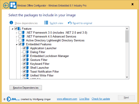This screenshot has height=104, width=139.
Task: Expand .NET Framework 4.5 Advanced Services node
Action: (x=17, y=37)
